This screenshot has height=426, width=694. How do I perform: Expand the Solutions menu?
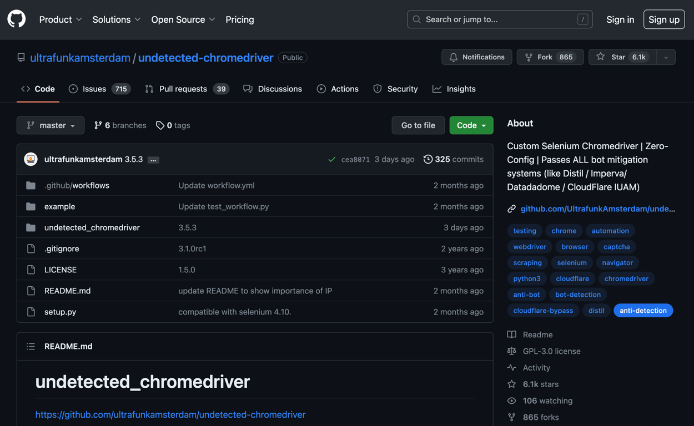[x=117, y=19]
